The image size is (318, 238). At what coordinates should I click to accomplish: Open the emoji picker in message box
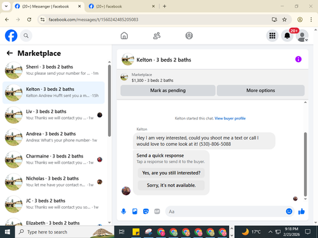(289, 211)
